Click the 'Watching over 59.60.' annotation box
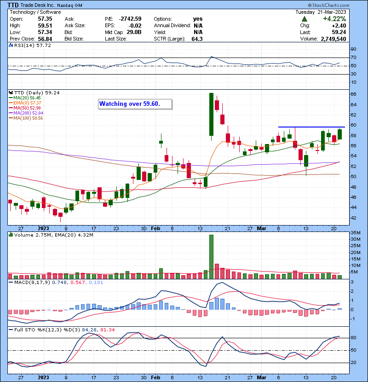The width and height of the screenshot is (368, 382). click(135, 104)
